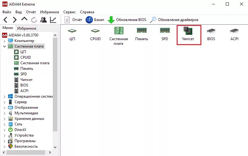
Task: Click sidebar scrollbar down arrow
Action: coord(55,147)
